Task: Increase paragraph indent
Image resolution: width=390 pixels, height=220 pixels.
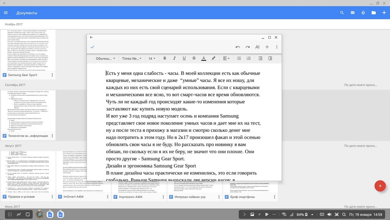Action: (x=270, y=58)
